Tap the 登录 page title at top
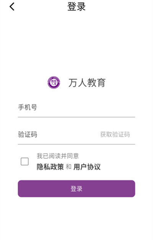 pos(76,6)
